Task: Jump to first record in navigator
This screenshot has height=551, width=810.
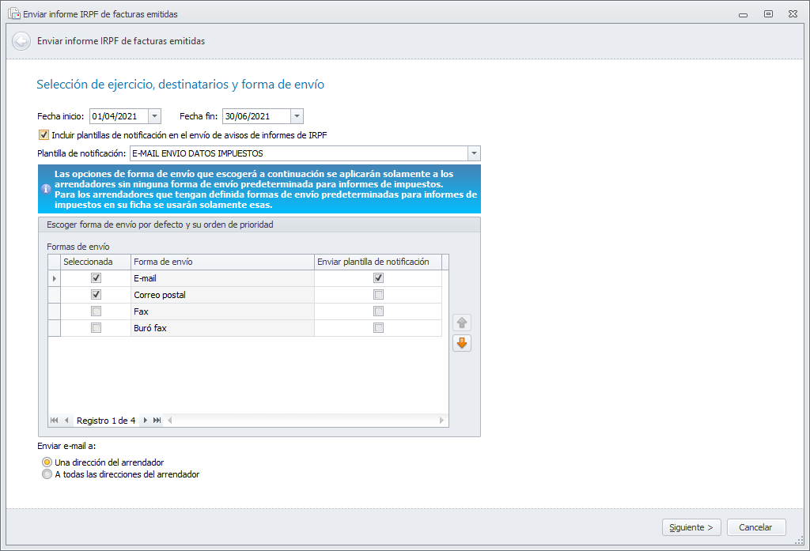Action: pos(55,421)
